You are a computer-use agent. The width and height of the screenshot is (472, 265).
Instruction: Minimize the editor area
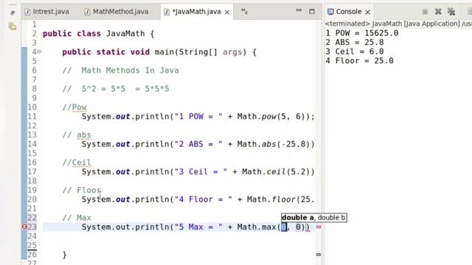[299, 10]
